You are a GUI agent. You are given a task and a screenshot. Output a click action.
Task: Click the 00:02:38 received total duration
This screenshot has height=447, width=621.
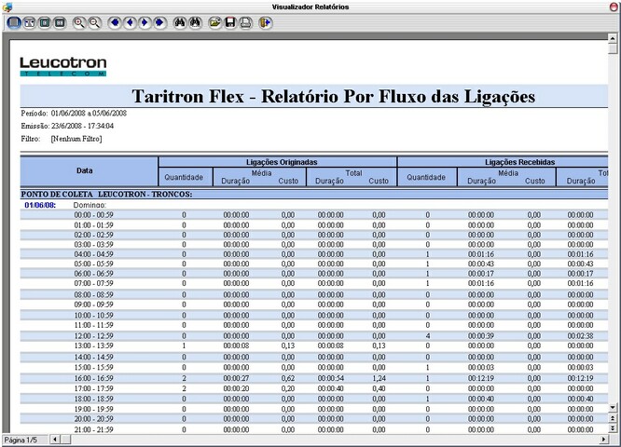coord(580,336)
